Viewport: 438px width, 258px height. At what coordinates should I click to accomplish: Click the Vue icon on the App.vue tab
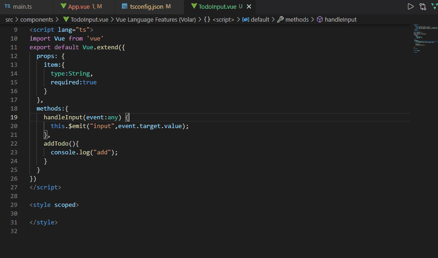[x=64, y=6]
